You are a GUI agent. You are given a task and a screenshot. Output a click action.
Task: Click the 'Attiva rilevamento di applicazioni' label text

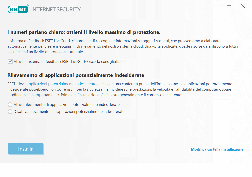tap(67, 104)
